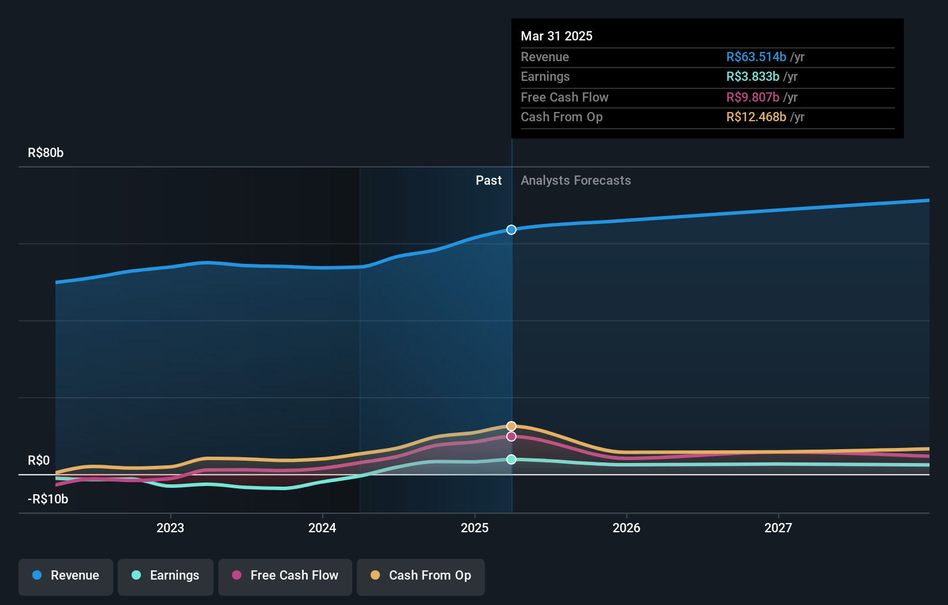Click the Free Cash Flow label in tooltip
The width and height of the screenshot is (948, 605).
point(565,98)
